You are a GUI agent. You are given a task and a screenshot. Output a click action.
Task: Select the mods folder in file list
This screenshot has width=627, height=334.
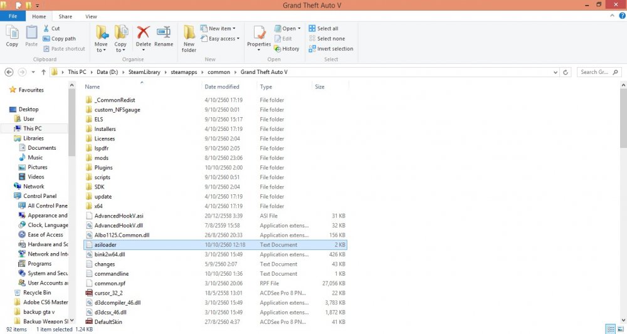point(101,158)
